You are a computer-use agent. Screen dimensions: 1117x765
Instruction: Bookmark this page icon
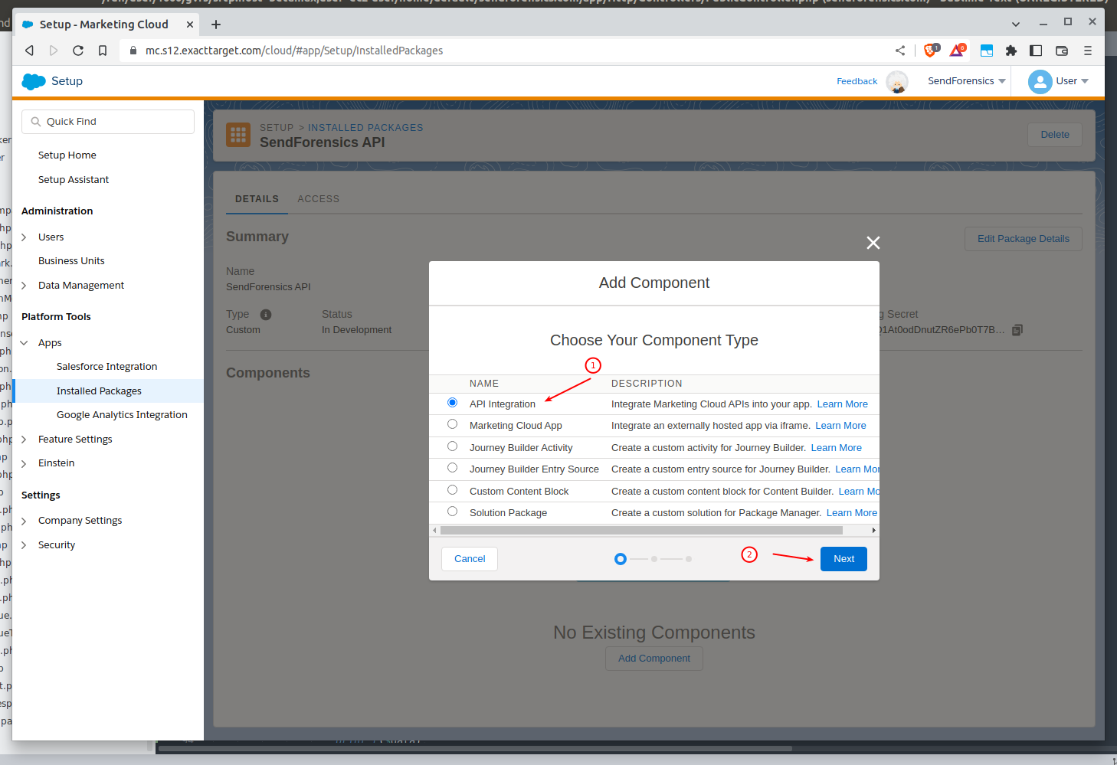click(103, 51)
